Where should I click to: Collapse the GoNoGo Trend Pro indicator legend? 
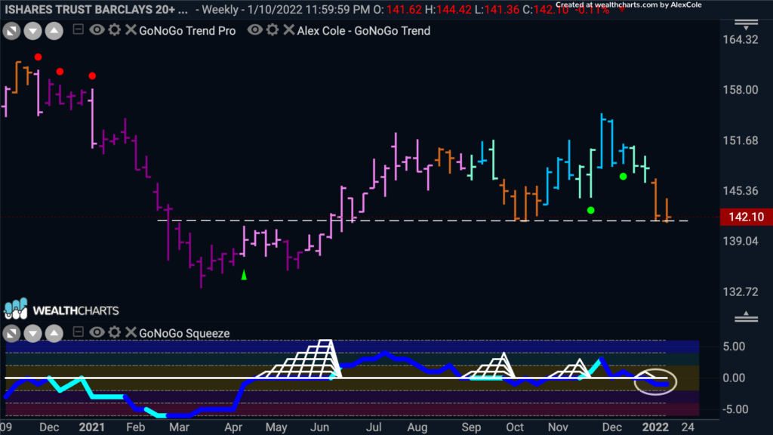pyautogui.click(x=78, y=29)
